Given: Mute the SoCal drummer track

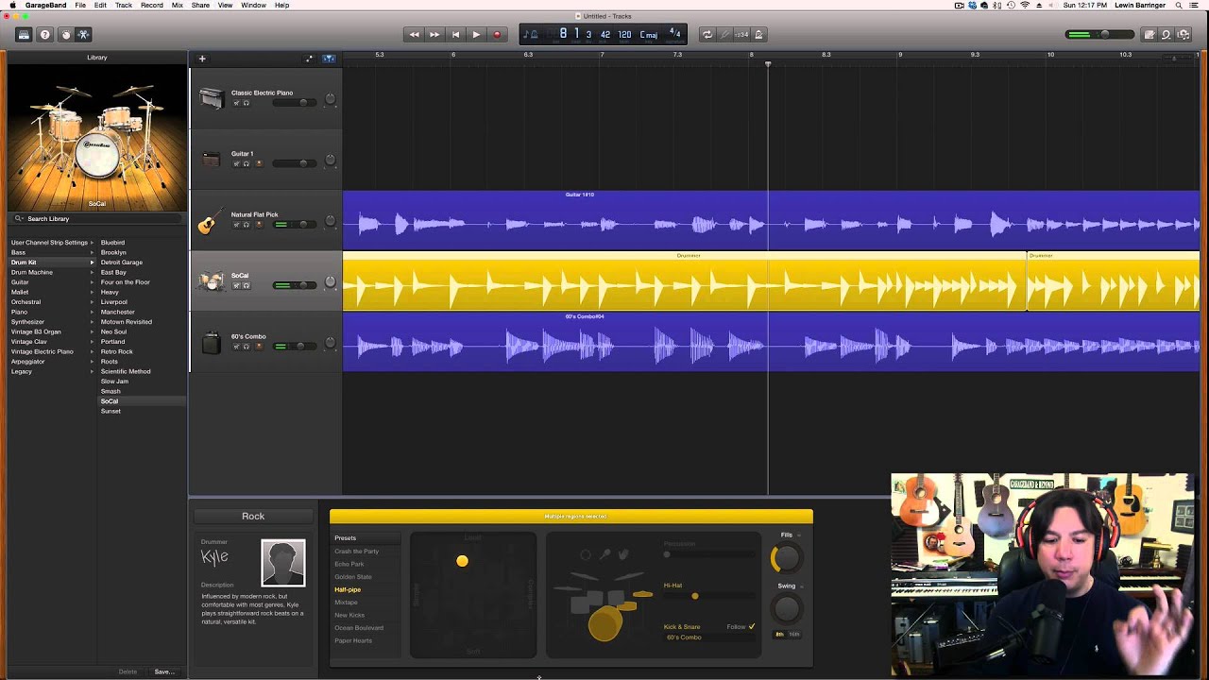Looking at the screenshot, I should (236, 285).
